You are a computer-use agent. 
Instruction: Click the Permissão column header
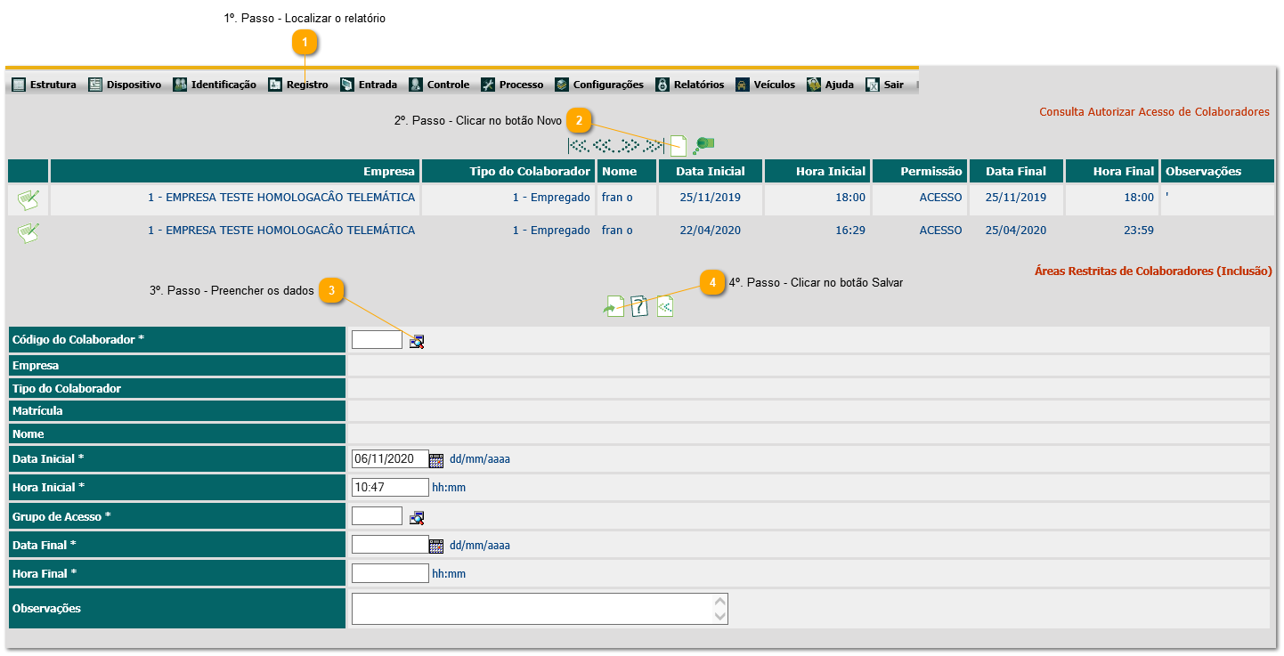click(x=920, y=171)
